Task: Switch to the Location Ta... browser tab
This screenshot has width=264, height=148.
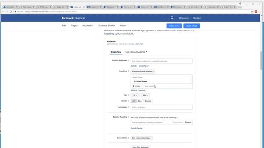Action: tap(94, 7)
